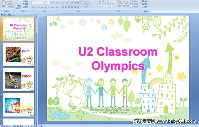199x127 pixels.
Task: Open the Change Case (Aa) menu
Action: pyautogui.click(x=52, y=7)
